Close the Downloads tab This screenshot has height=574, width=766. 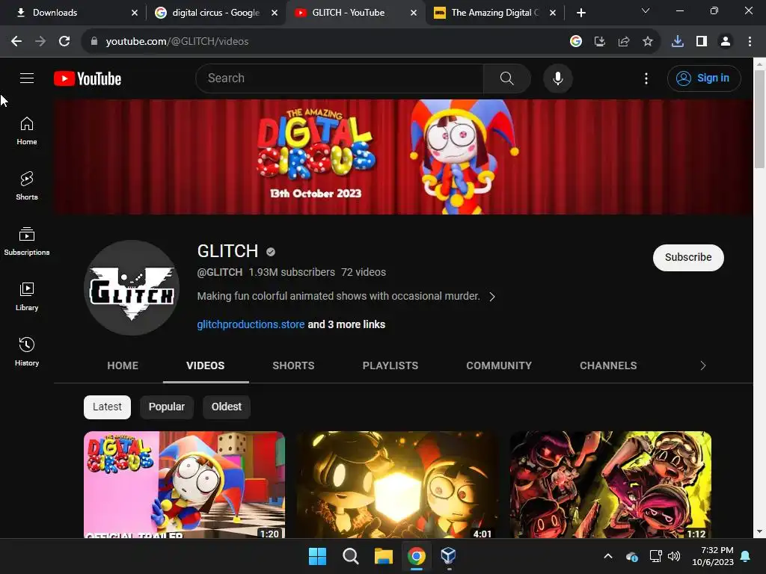coord(135,13)
